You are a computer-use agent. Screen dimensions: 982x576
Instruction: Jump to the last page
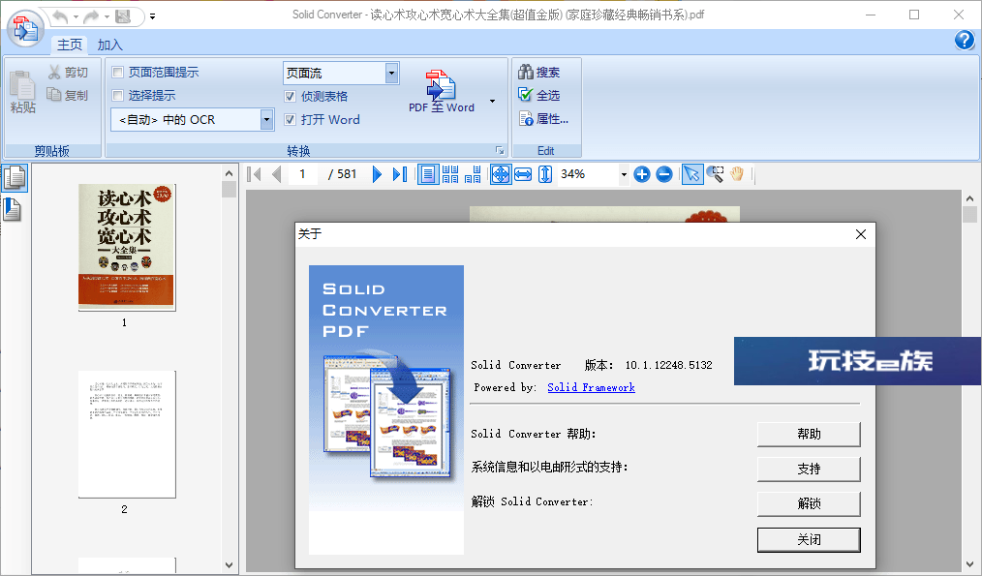tap(400, 174)
